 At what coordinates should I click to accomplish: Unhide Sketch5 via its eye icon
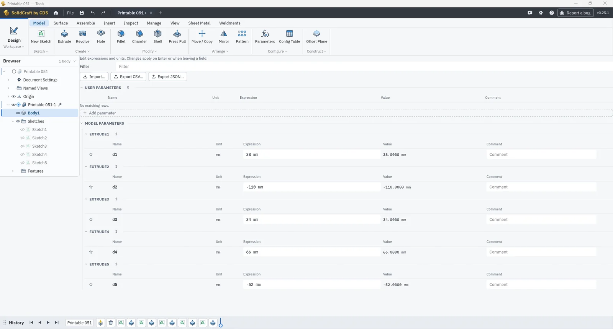tap(23, 163)
